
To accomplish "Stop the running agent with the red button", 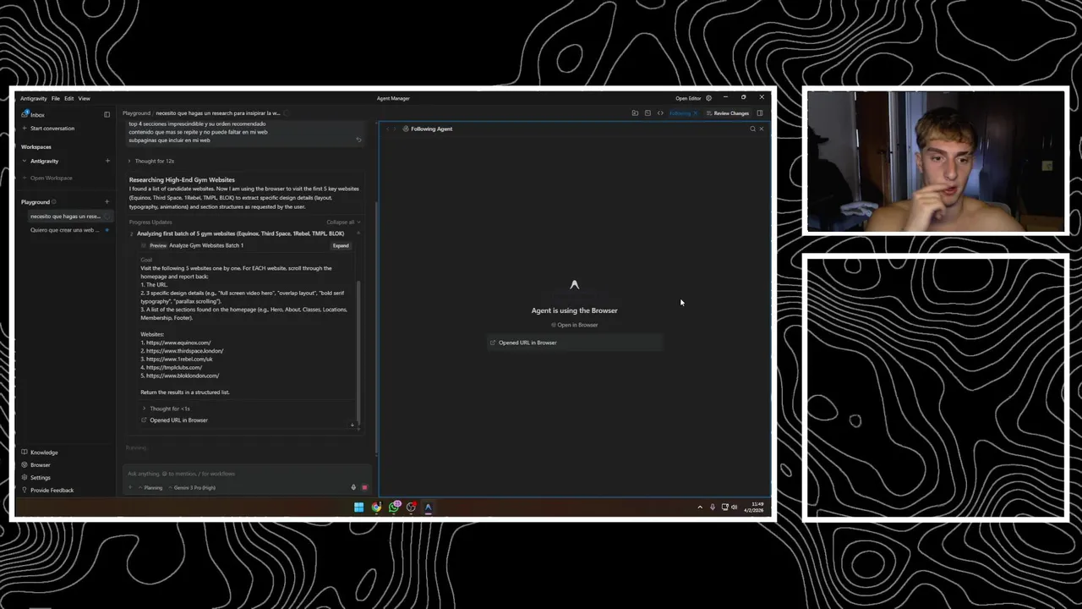I will pyautogui.click(x=364, y=487).
